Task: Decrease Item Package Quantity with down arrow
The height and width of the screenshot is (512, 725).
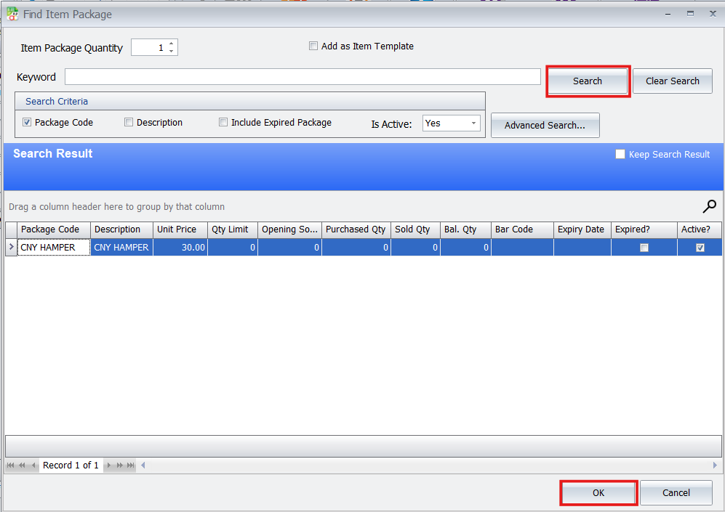Action: 171,51
